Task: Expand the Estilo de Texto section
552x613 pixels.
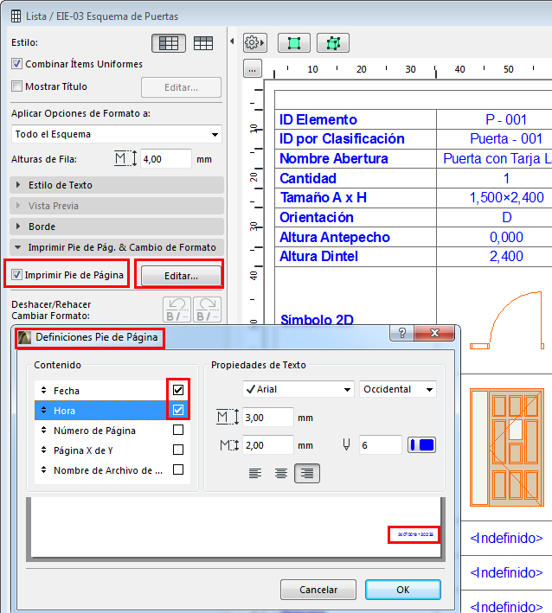Action: point(117,185)
